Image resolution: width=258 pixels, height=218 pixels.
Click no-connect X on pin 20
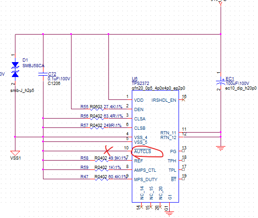click(x=160, y=207)
